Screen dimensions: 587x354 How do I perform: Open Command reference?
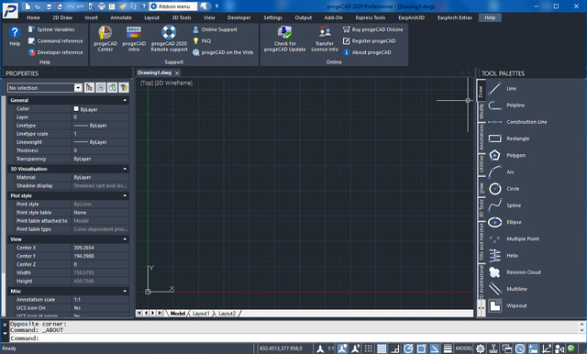click(x=55, y=41)
